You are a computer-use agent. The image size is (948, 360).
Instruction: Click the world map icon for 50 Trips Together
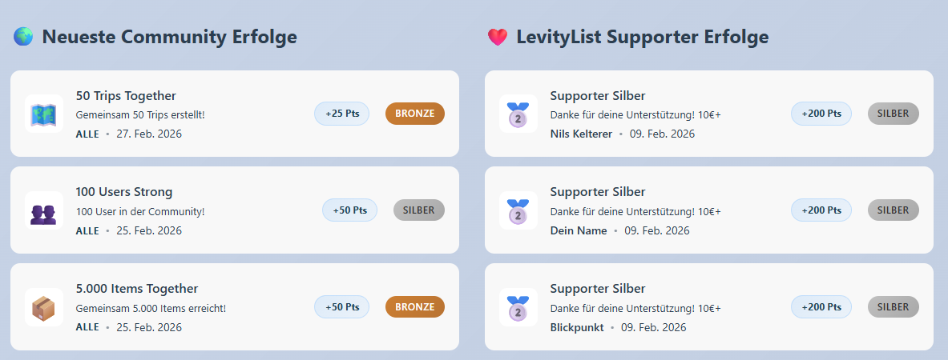coord(44,114)
